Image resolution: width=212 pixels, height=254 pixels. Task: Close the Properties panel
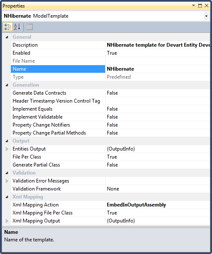207,5
